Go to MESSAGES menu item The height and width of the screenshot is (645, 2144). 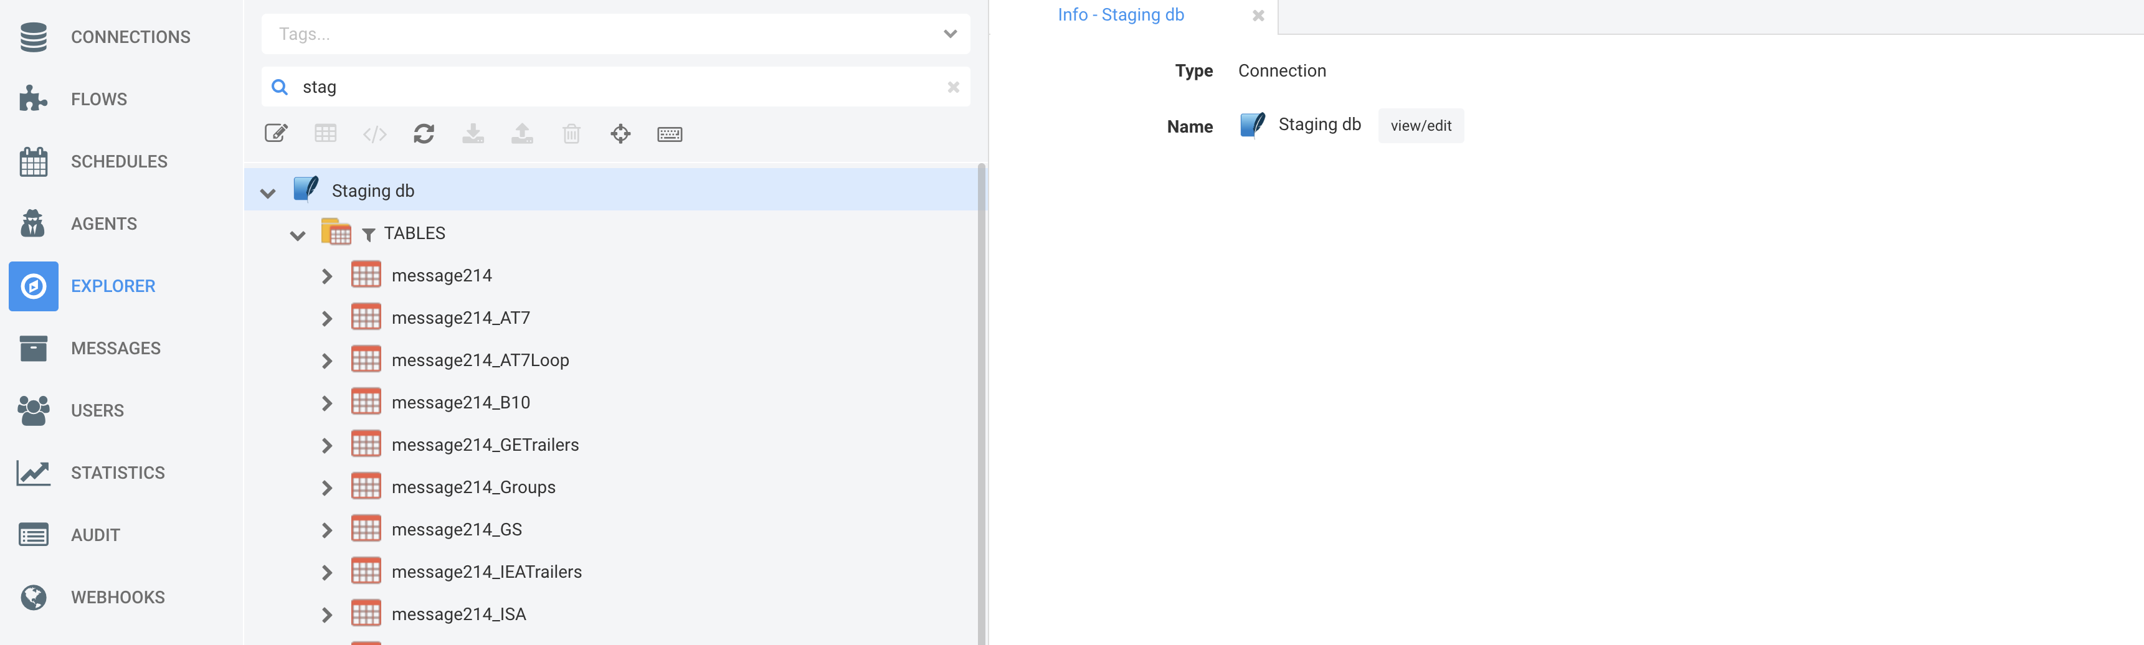pyautogui.click(x=116, y=349)
